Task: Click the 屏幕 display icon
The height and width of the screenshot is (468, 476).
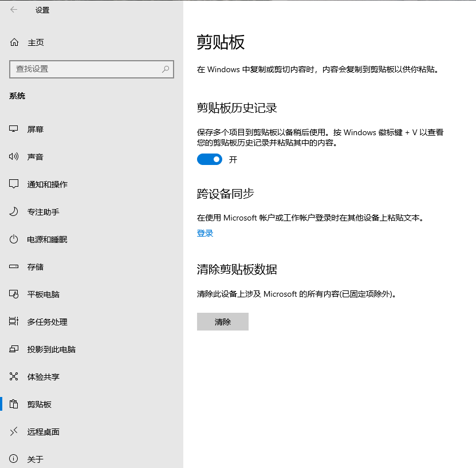Action: tap(14, 129)
